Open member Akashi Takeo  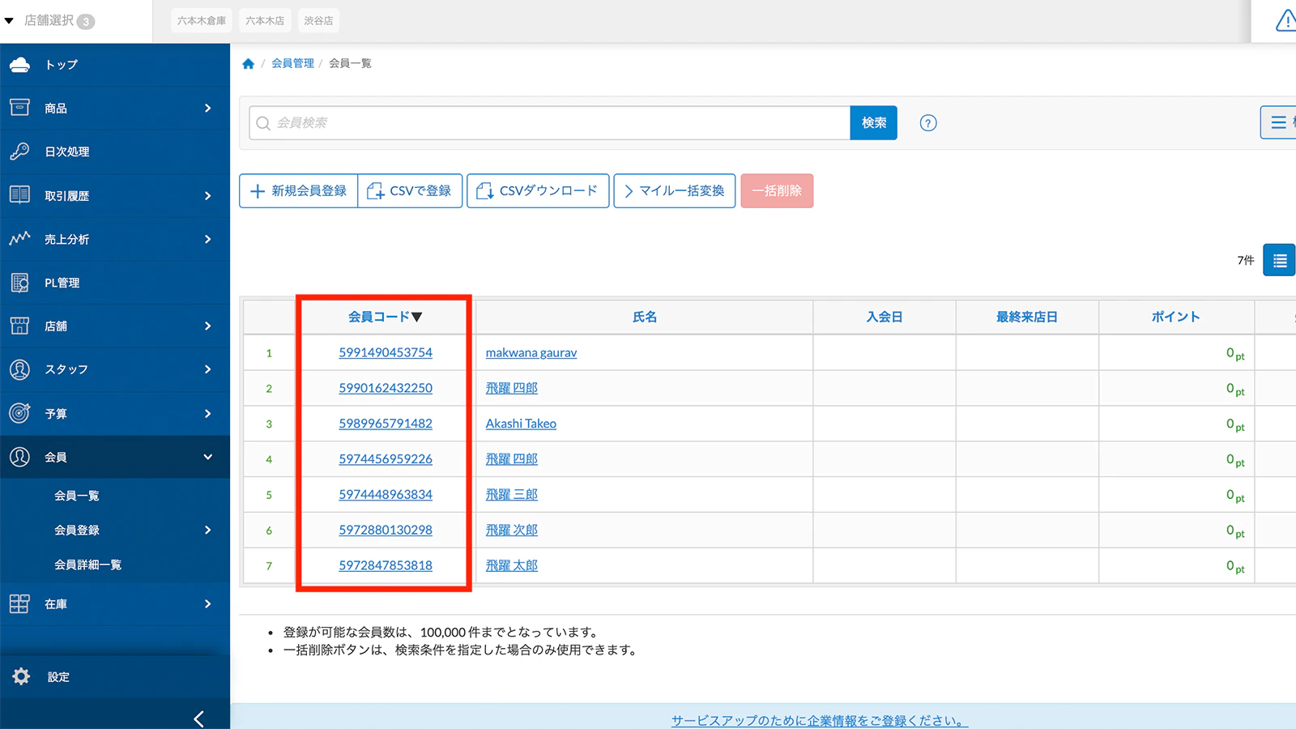[521, 424]
